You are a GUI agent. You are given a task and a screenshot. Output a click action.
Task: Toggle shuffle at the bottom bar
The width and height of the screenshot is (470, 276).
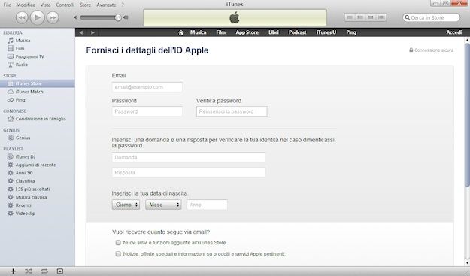click(x=29, y=271)
